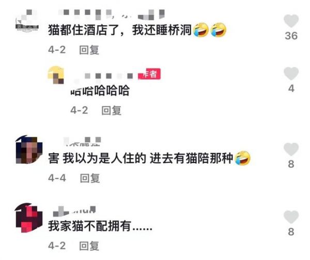
Task: Reply to the 4-4 comment about 猫陪
Action: click(x=90, y=178)
